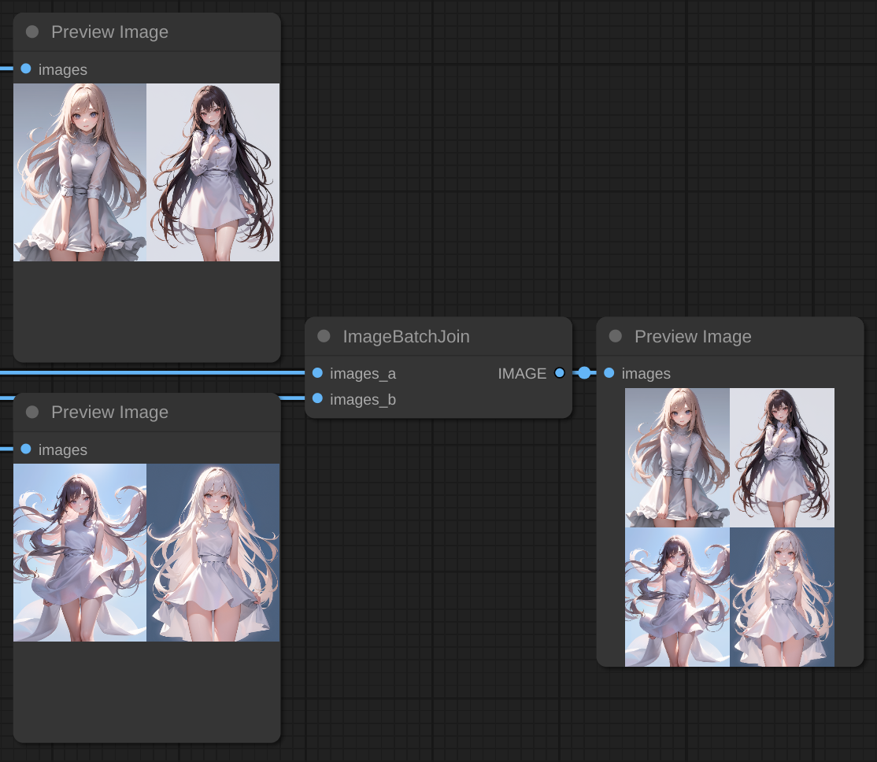The width and height of the screenshot is (877, 762).
Task: Click the IMAGE output socket on ImageBatchJoin
Action: [x=559, y=373]
